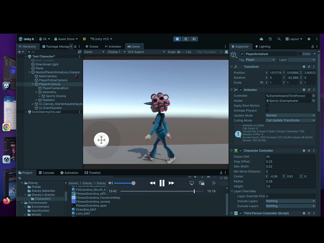Open the Layer dropdown
Screen dimensions: 324x243
pos(302,60)
